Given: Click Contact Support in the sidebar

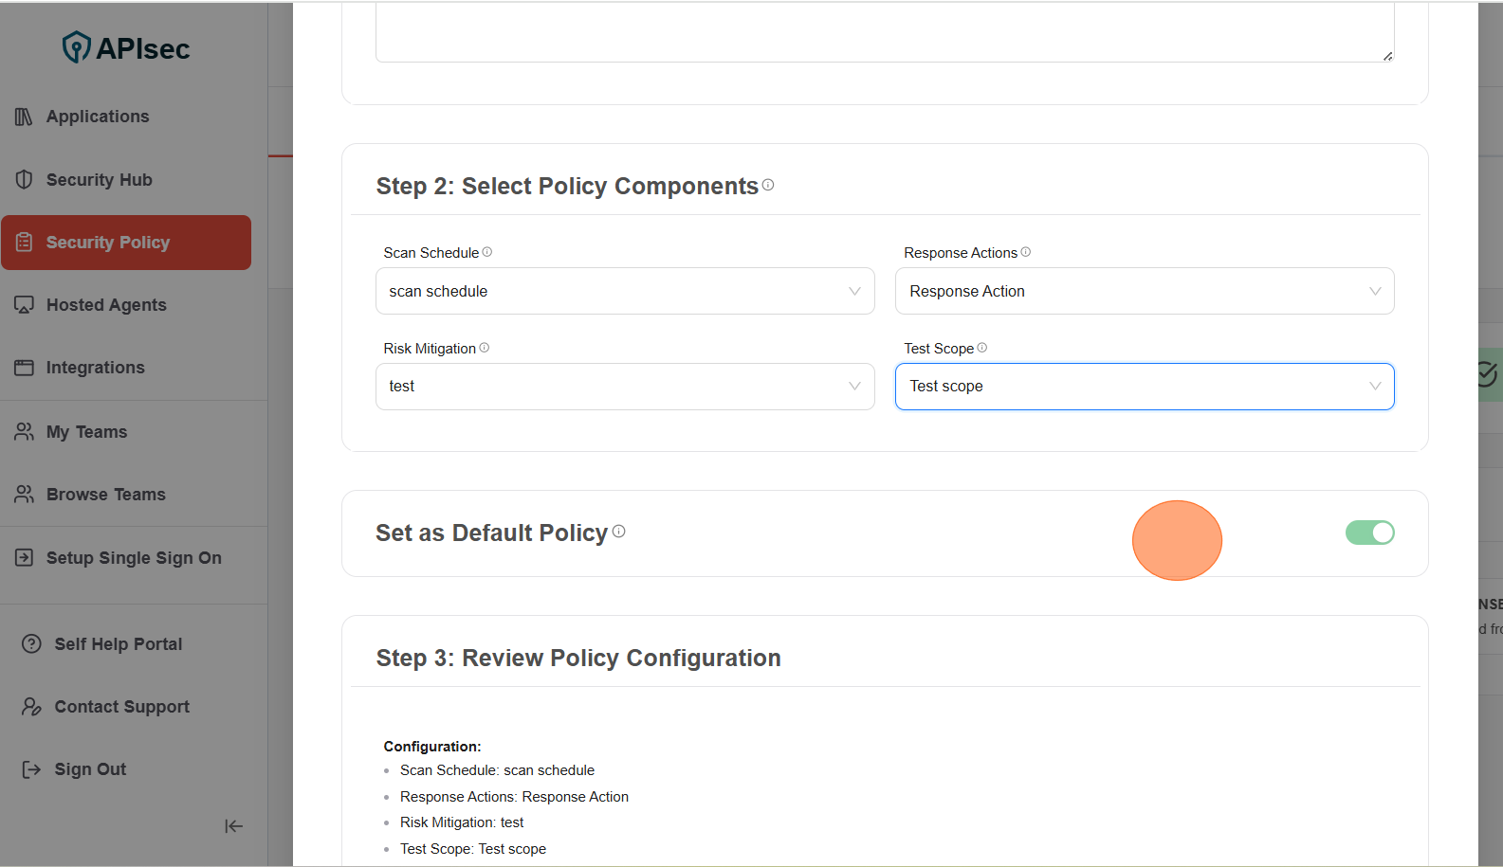Looking at the screenshot, I should click(121, 707).
